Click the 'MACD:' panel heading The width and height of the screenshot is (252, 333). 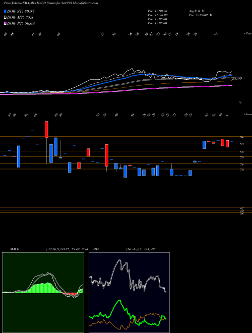[x=15, y=249]
